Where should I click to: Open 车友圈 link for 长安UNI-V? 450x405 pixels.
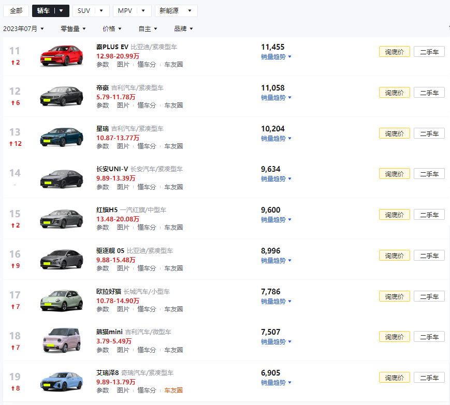(173, 187)
